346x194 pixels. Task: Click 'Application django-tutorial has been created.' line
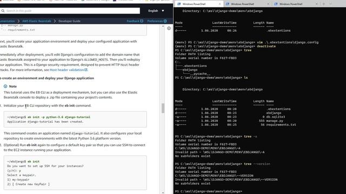[45, 122]
